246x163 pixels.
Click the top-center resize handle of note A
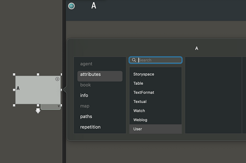(38, 75)
